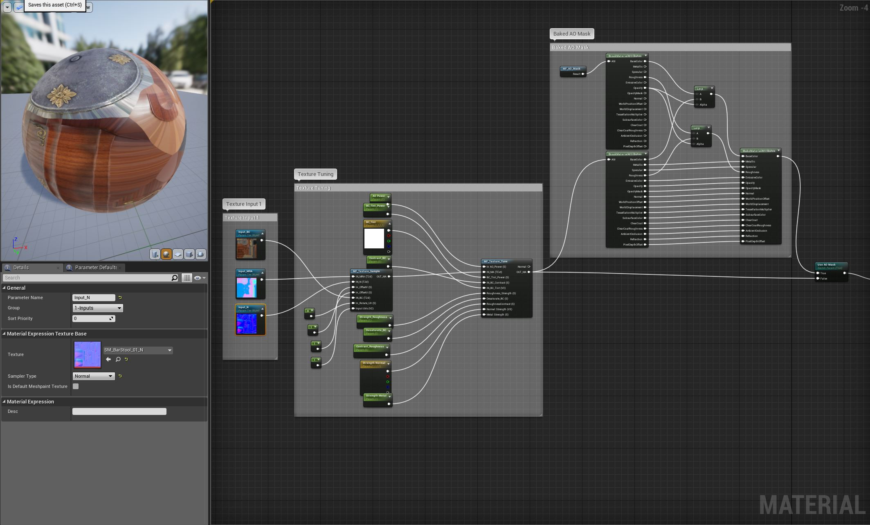This screenshot has height=525, width=870.
Task: Click the Desc text field
Action: pyautogui.click(x=119, y=411)
